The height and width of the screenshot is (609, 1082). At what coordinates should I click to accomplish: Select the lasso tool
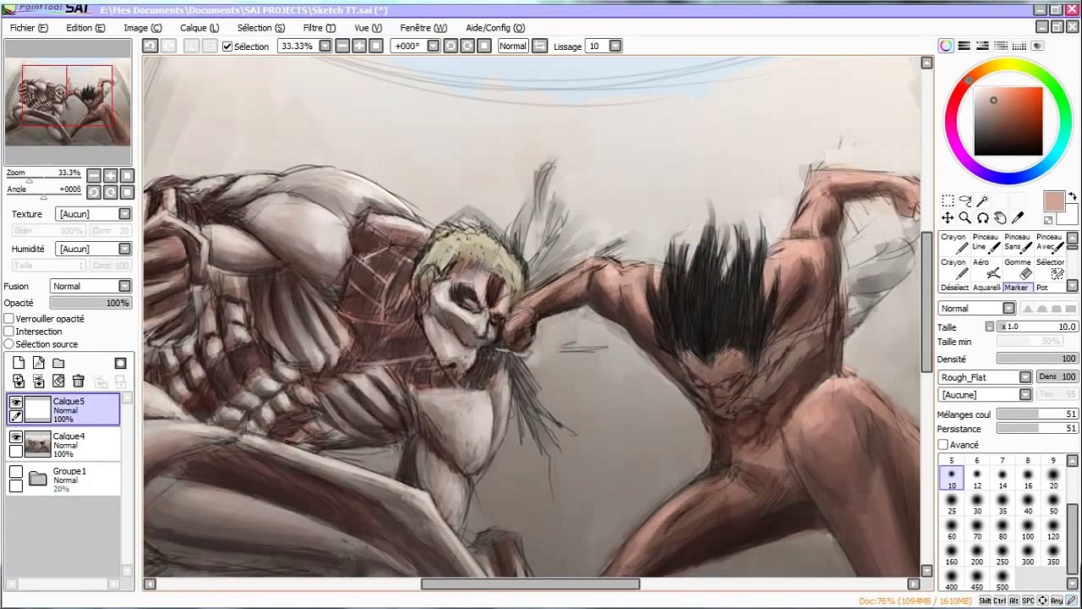click(965, 200)
